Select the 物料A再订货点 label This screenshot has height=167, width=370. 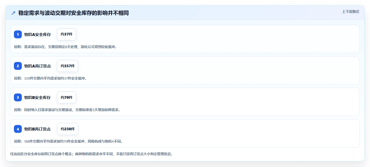click(38, 66)
